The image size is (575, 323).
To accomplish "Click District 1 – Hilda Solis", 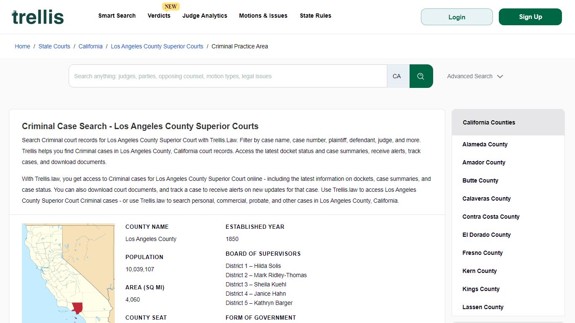I will point(253,266).
